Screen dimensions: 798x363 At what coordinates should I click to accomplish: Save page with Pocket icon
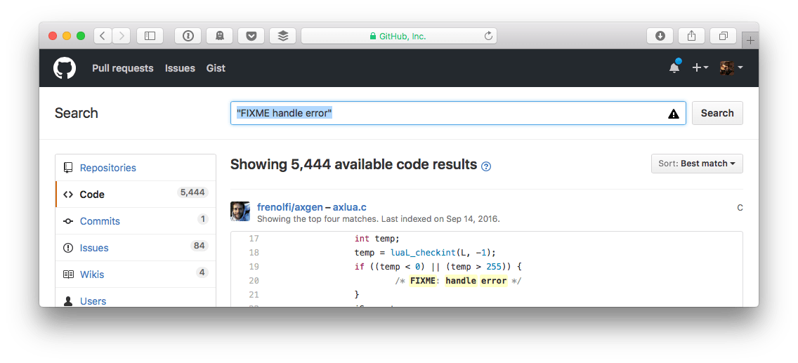[x=251, y=36]
